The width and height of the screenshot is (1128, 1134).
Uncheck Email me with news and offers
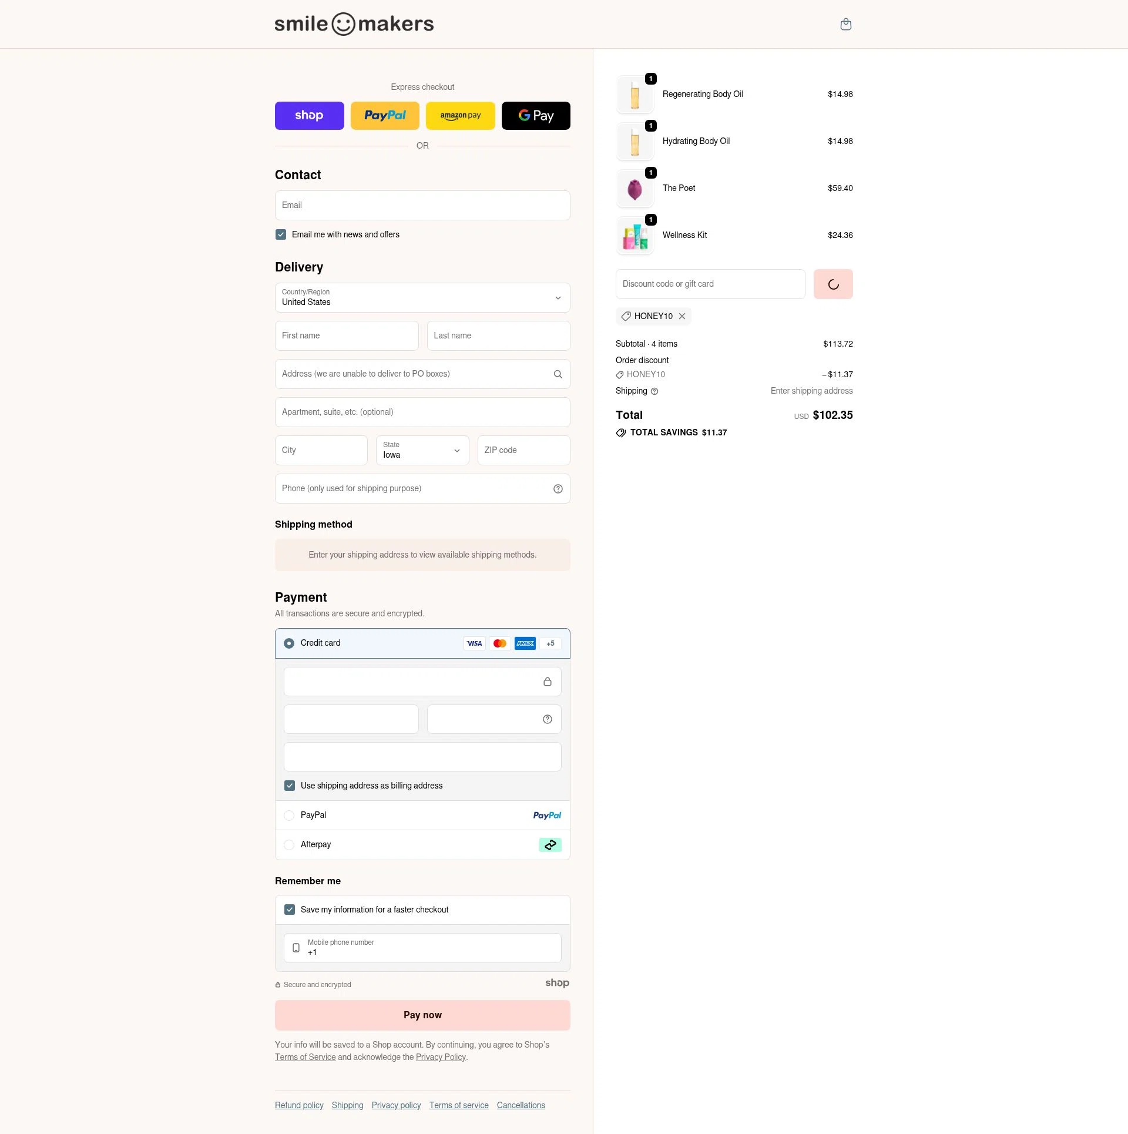(x=280, y=234)
